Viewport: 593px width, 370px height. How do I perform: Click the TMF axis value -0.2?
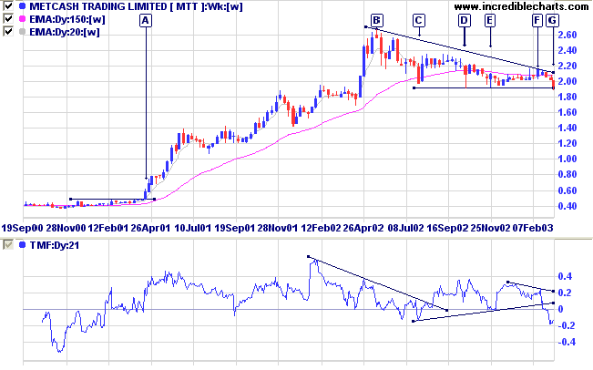tap(566, 325)
